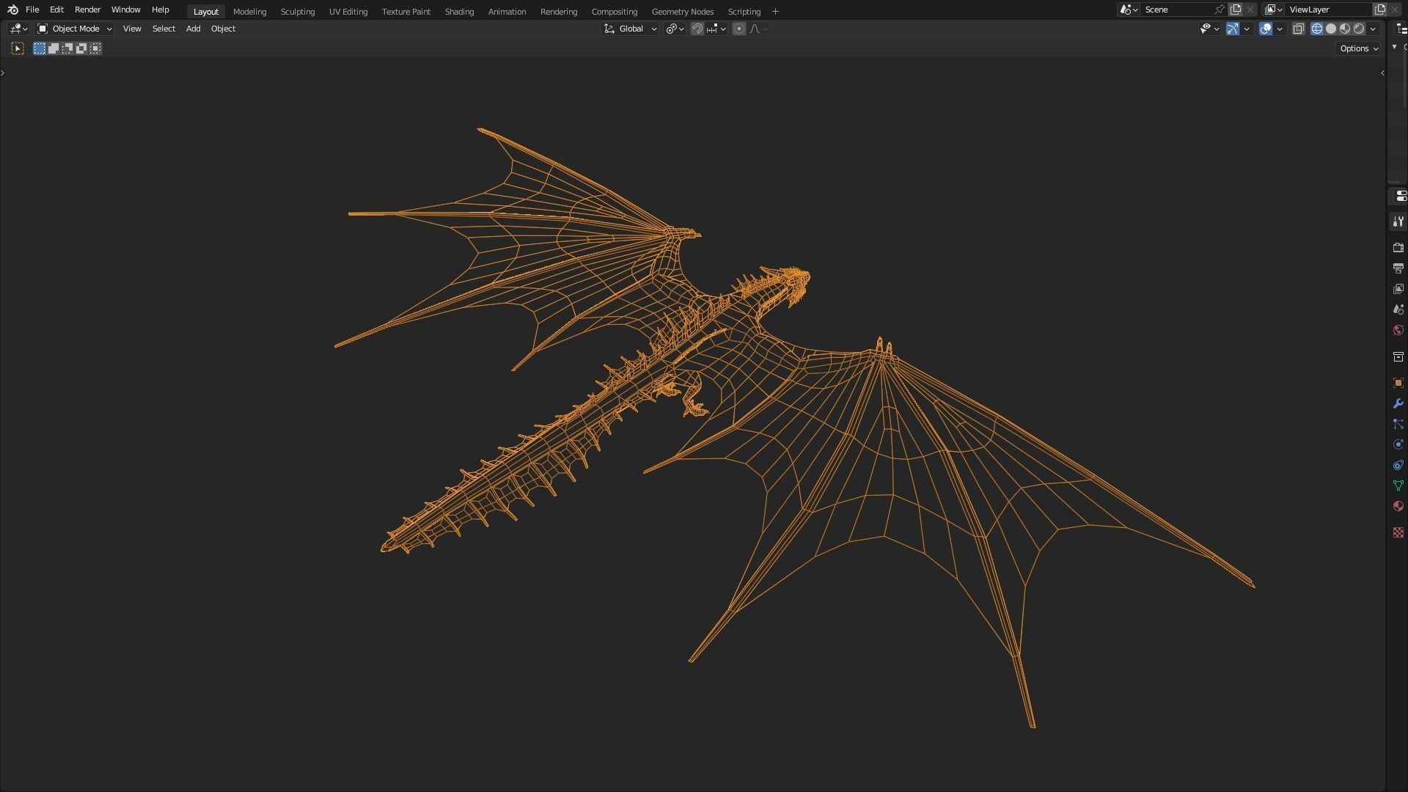
Task: Add a new workspace with plus button
Action: (x=775, y=12)
